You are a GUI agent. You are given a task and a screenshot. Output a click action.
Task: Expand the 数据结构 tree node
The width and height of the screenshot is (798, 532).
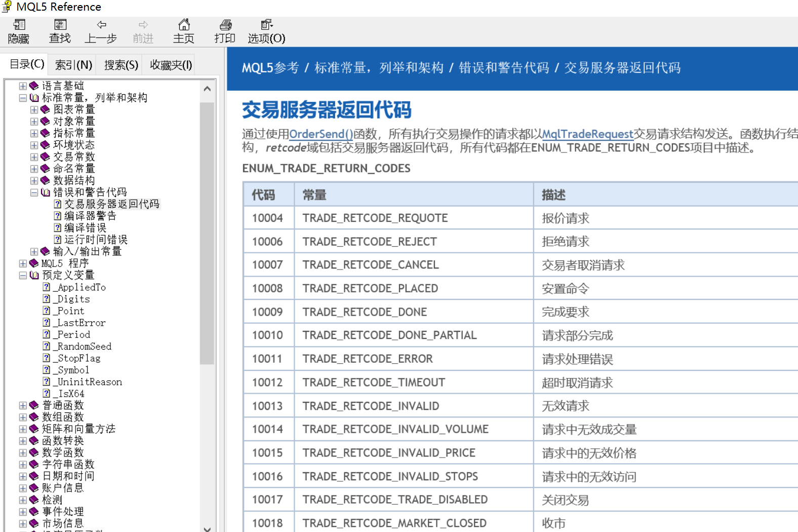34,180
